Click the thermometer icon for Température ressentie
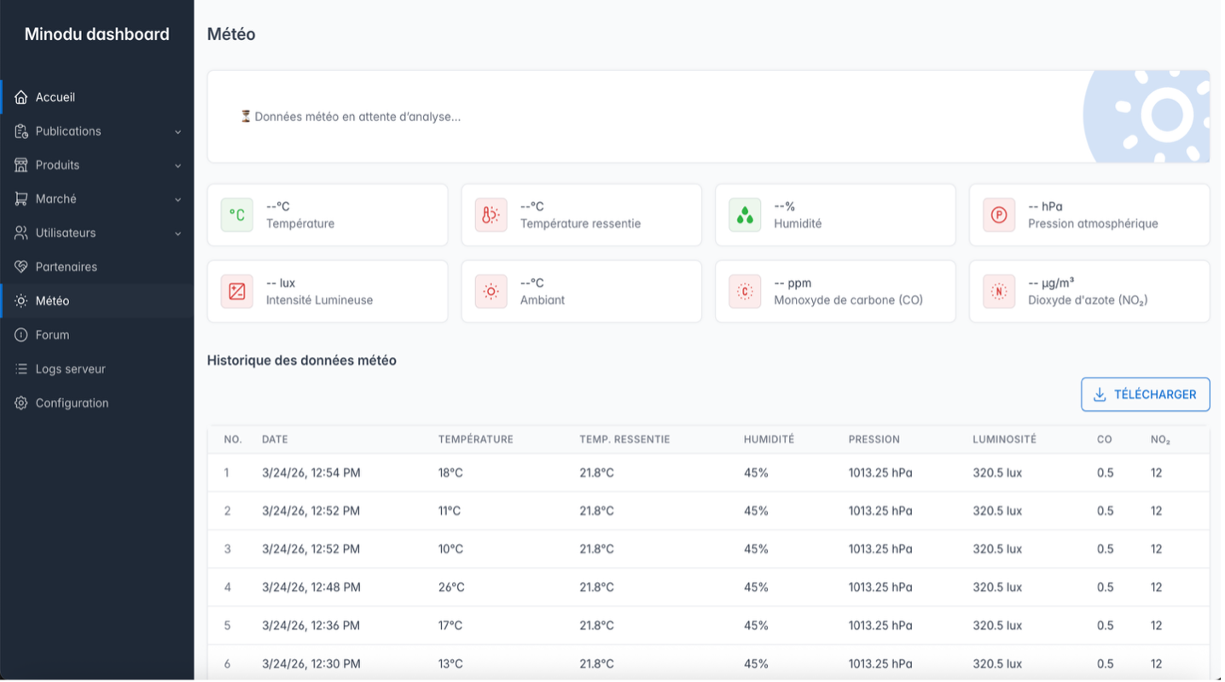 491,215
